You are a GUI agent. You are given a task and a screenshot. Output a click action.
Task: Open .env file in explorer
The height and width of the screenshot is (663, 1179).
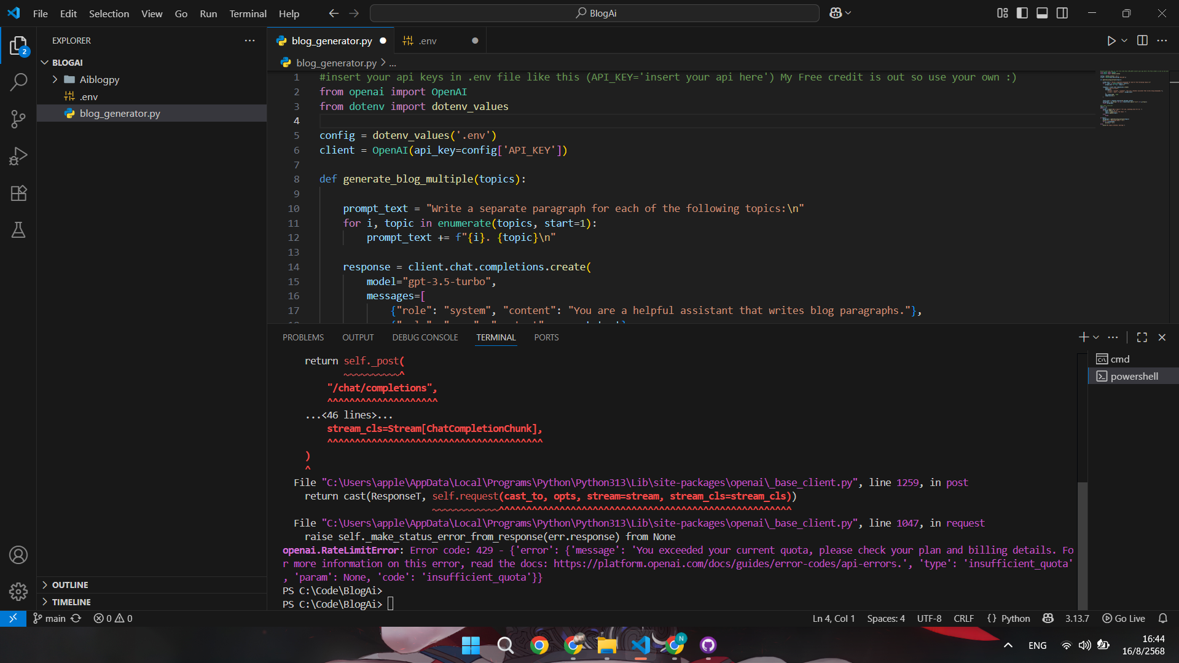pyautogui.click(x=151, y=96)
